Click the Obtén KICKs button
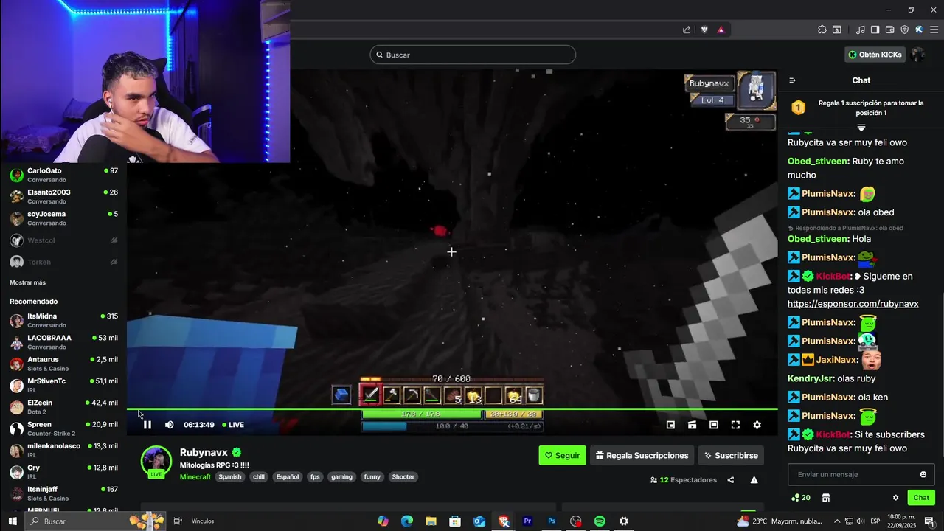The height and width of the screenshot is (531, 944). (875, 55)
